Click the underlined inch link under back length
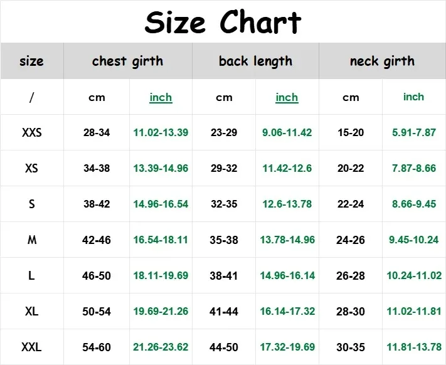The height and width of the screenshot is (365, 446). (287, 97)
